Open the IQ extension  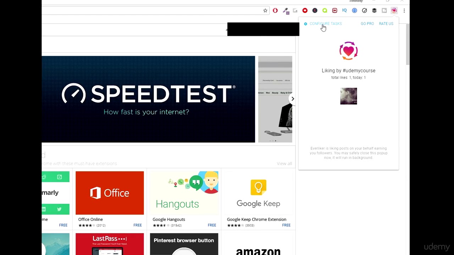(x=345, y=11)
